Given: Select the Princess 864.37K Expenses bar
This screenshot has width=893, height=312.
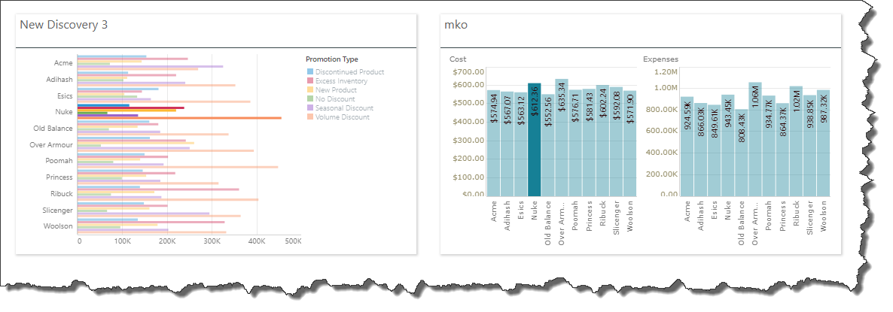Looking at the screenshot, I should tap(782, 150).
